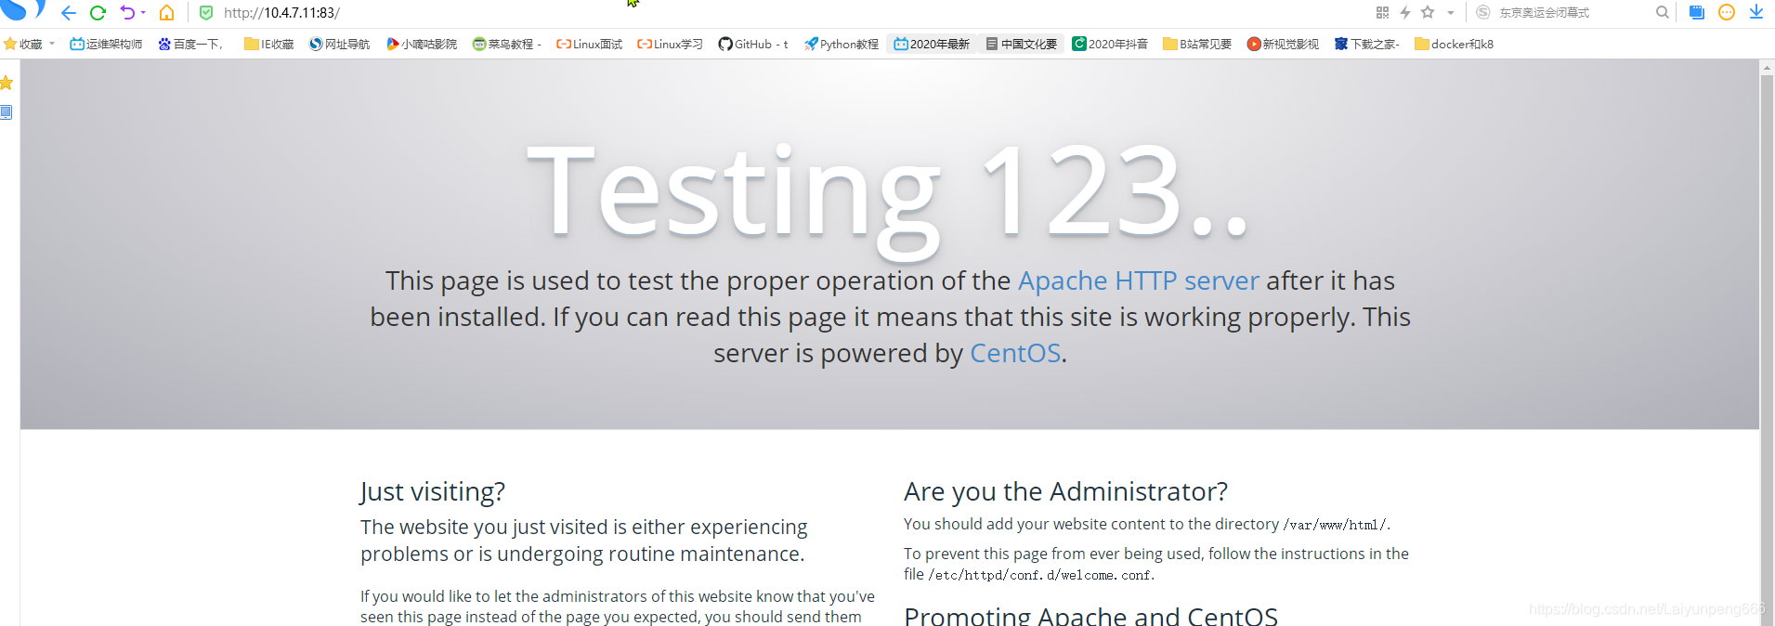Open the 运维架构师 bookmark

click(x=106, y=44)
